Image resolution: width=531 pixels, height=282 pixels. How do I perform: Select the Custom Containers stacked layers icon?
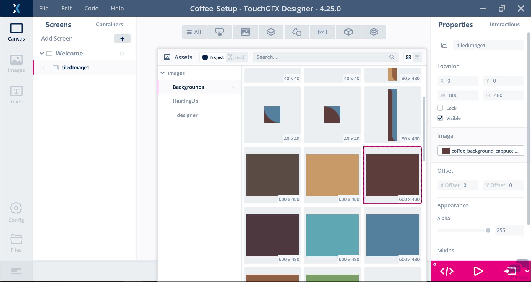coord(374,32)
